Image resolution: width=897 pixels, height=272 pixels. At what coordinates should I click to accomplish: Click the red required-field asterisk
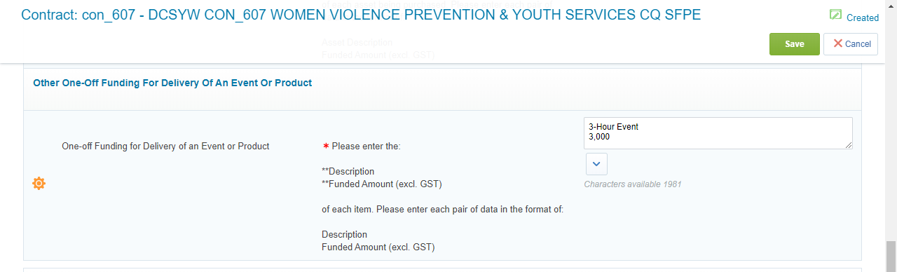326,147
